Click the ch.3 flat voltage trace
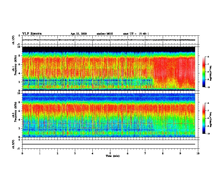The height and width of the screenshot is (172, 223). coord(109,144)
